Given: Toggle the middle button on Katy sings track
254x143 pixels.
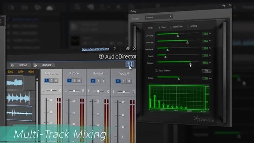Looking at the screenshot, I should tap(52, 80).
